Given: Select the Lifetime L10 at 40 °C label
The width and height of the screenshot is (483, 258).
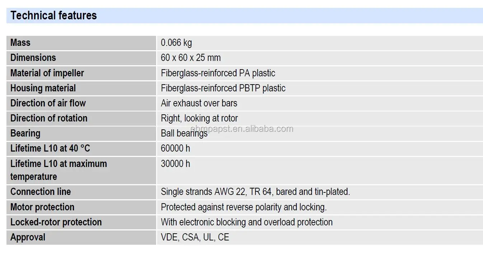Looking at the screenshot, I should click(50, 148).
